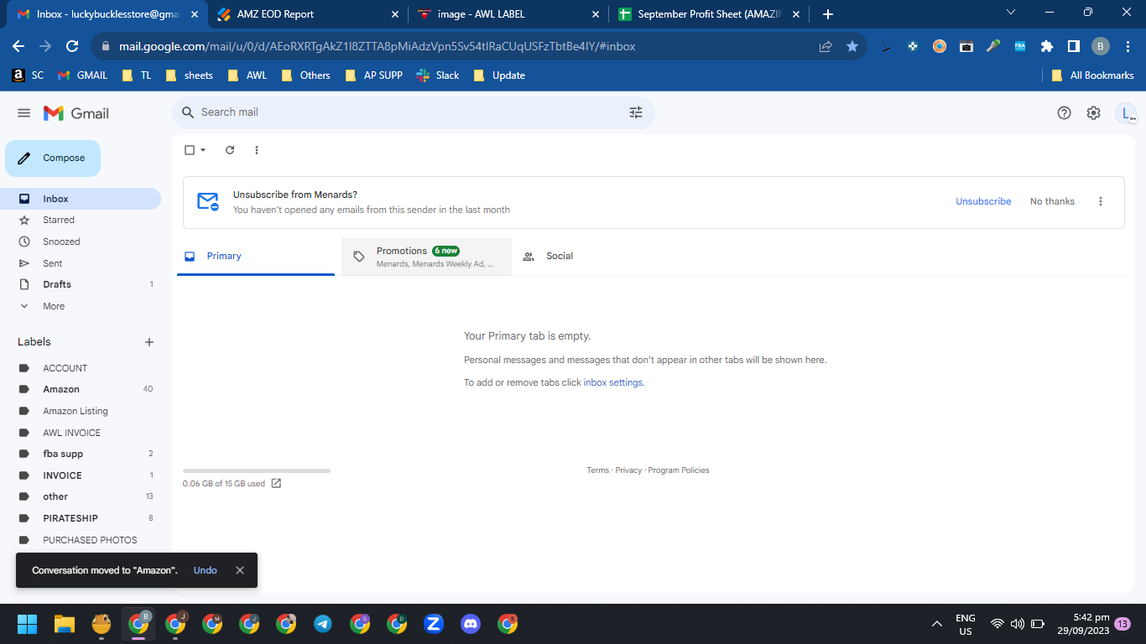Open the Drafts folder
Viewport: 1146px width, 644px height.
81,284
